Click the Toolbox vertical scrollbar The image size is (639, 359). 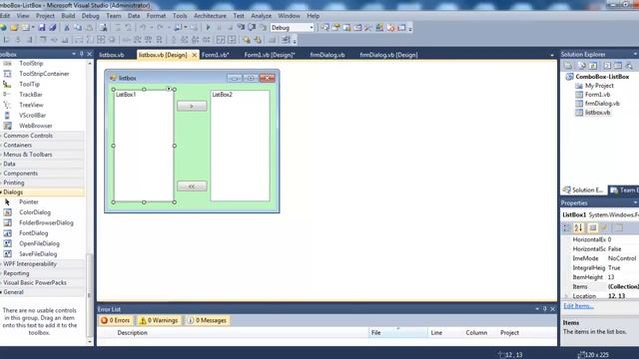(90, 201)
